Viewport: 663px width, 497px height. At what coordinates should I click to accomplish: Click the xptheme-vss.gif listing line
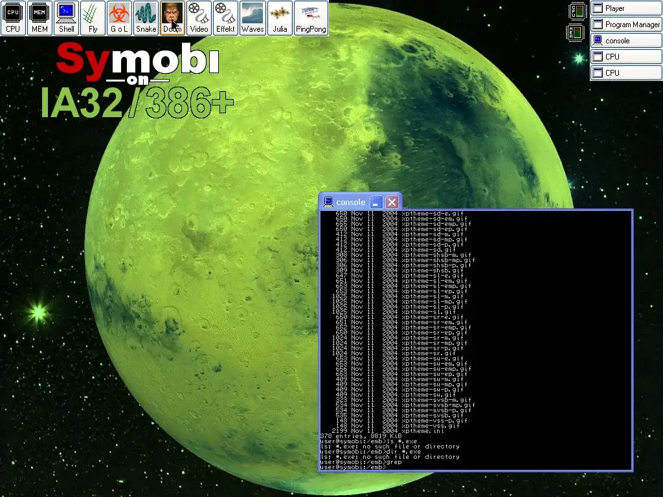398,426
